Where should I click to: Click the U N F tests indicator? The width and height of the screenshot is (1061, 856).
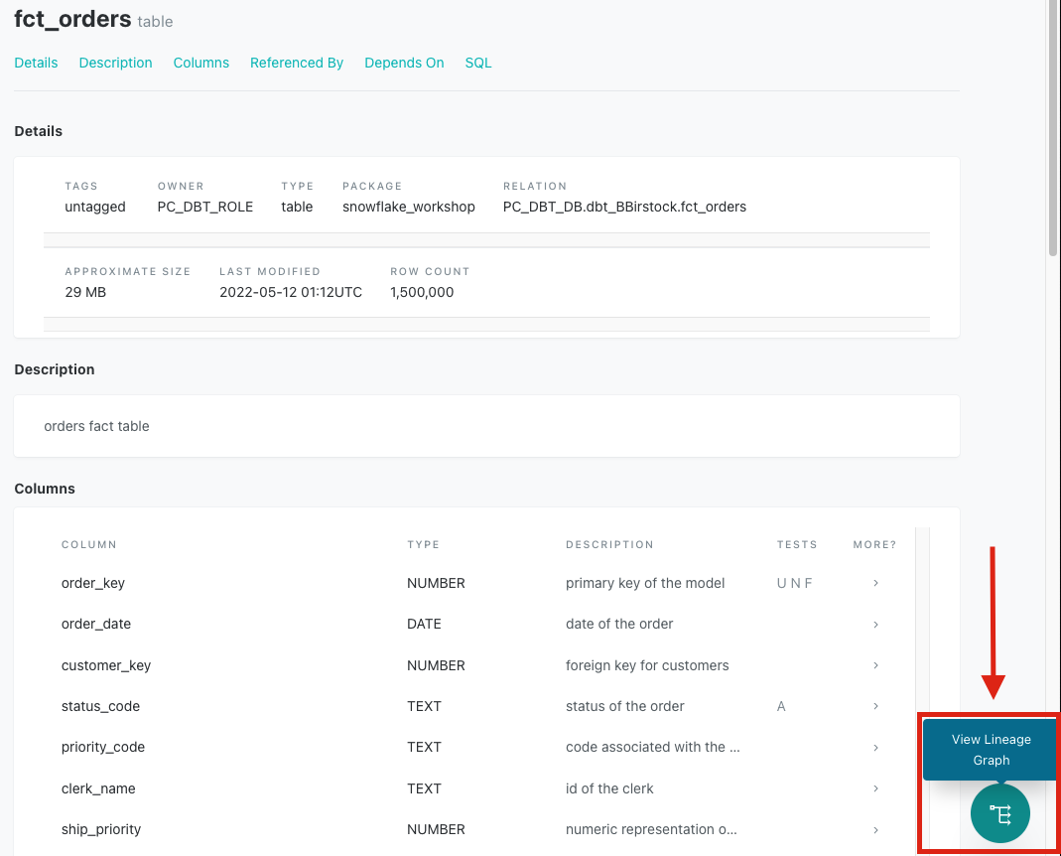click(x=794, y=583)
